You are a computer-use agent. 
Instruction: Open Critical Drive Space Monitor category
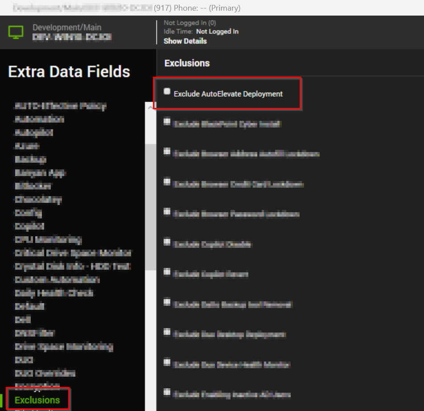coord(73,253)
